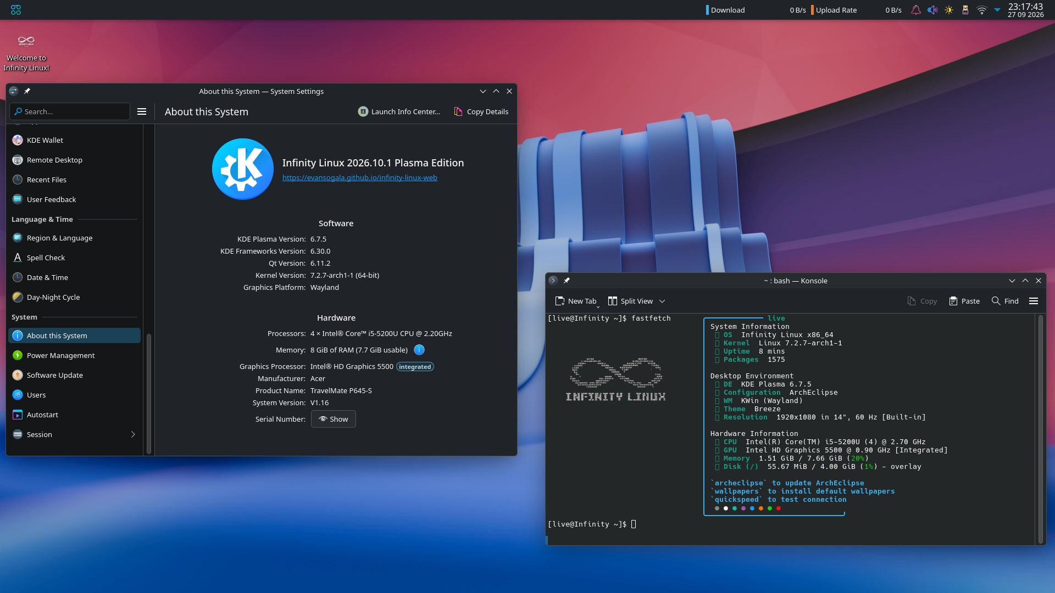Click Copy Details button
1055x593 pixels.
481,111
